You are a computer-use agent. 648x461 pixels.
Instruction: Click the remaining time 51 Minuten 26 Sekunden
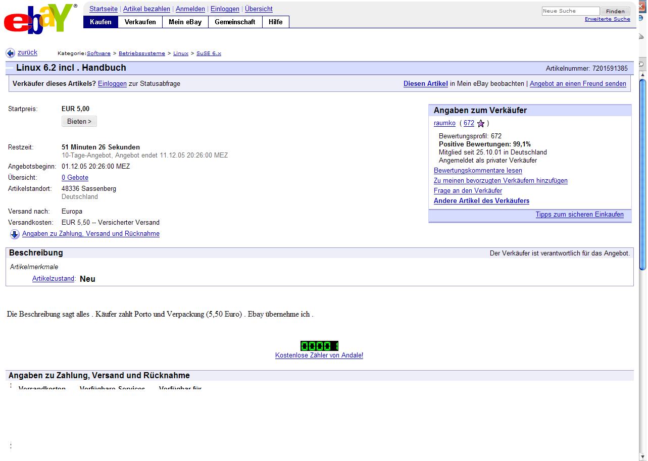101,147
